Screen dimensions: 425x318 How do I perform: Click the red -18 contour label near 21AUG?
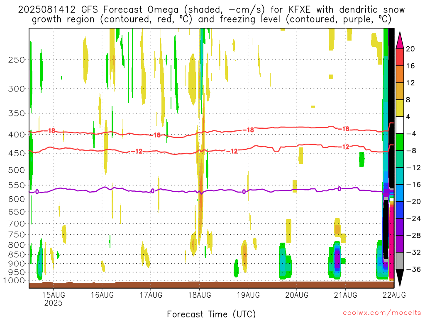pos(344,129)
